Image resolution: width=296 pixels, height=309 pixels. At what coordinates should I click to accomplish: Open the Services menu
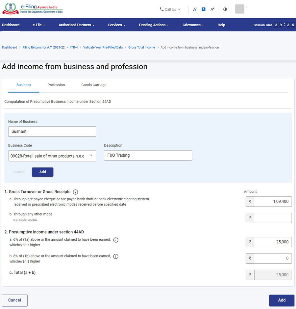point(116,25)
